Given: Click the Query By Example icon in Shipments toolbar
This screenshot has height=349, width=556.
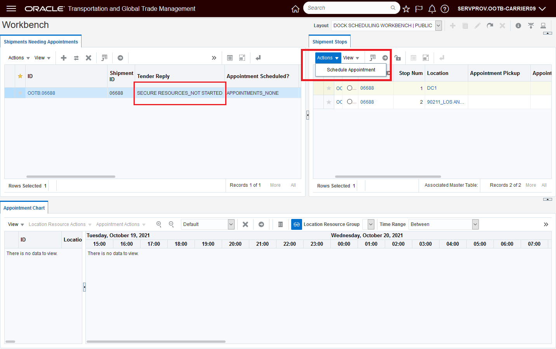Looking at the screenshot, I should (x=104, y=58).
